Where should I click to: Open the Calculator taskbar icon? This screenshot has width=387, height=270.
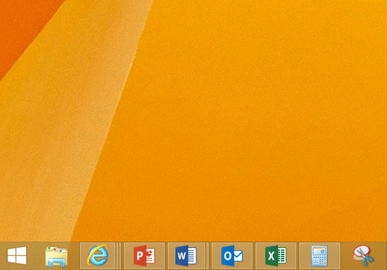click(320, 255)
